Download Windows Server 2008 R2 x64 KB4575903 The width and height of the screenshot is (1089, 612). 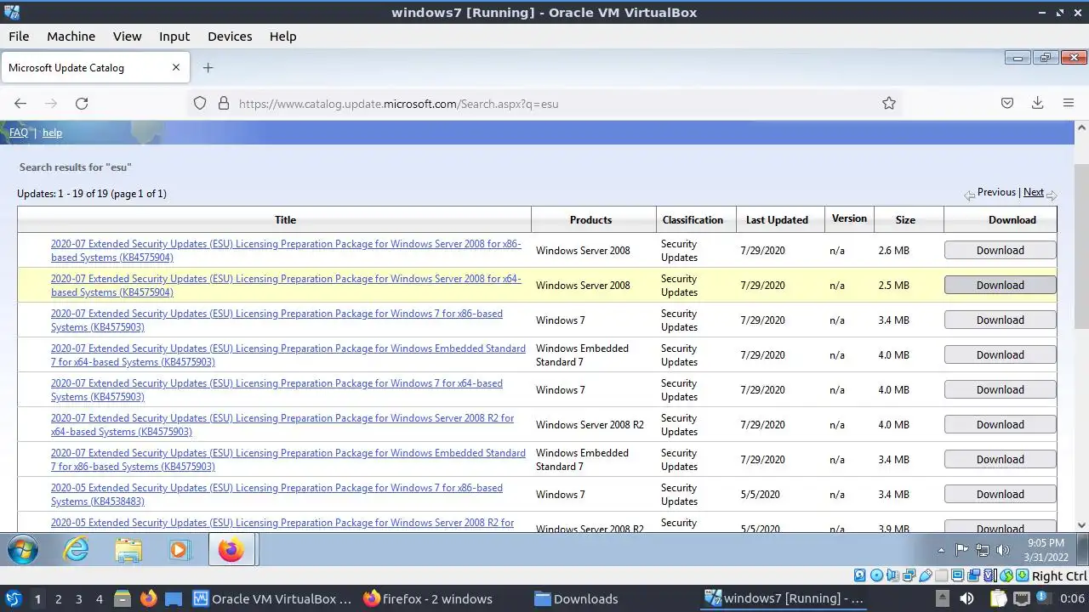(1001, 425)
